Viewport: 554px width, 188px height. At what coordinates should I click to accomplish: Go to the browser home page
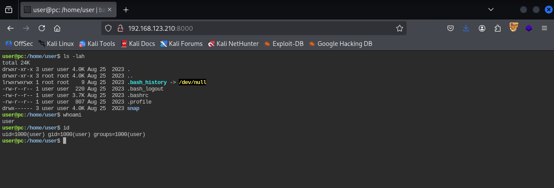pos(57,28)
